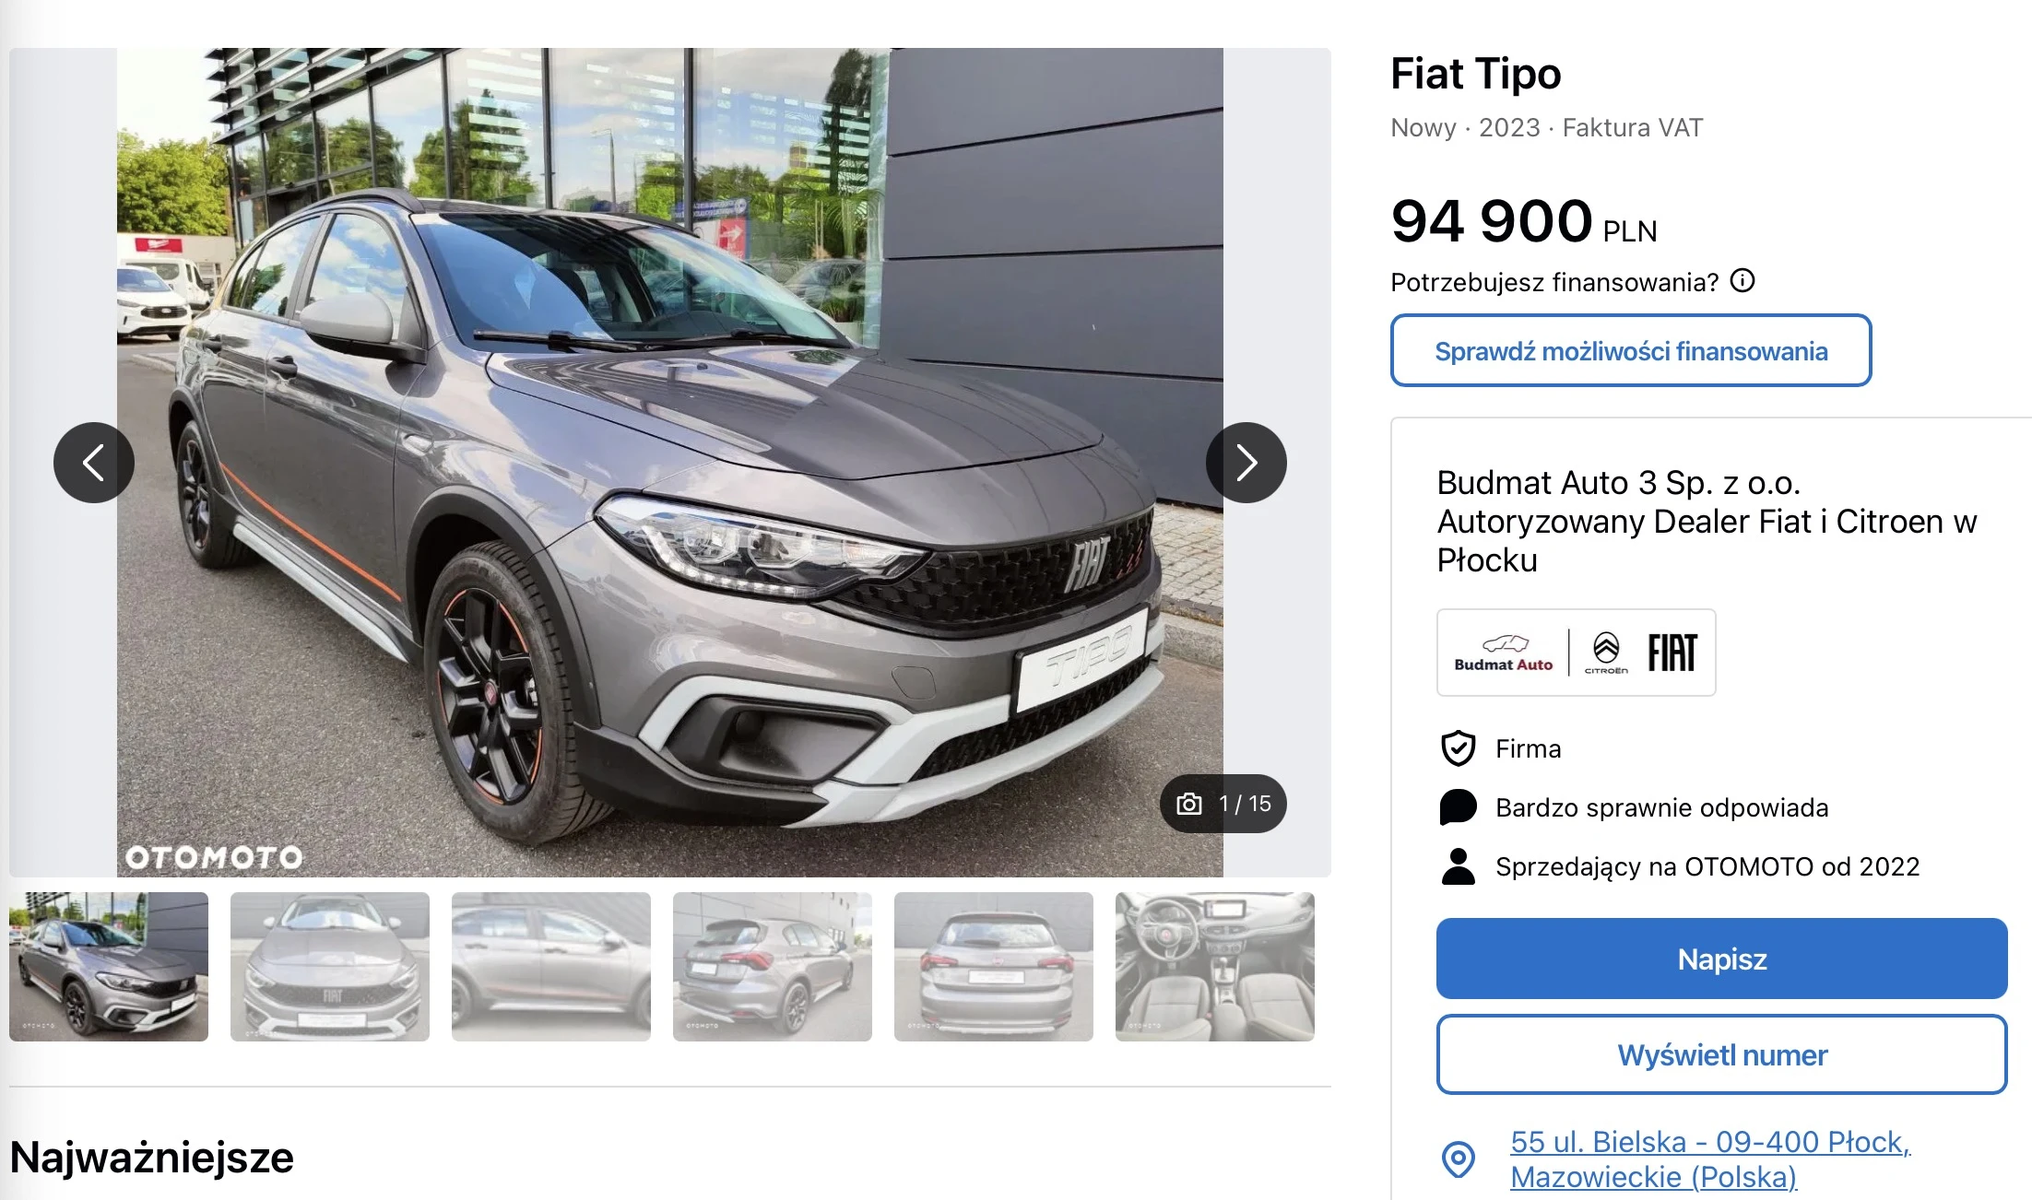This screenshot has height=1200, width=2032.
Task: Select the thumbnail showing the car's front
Action: (x=330, y=967)
